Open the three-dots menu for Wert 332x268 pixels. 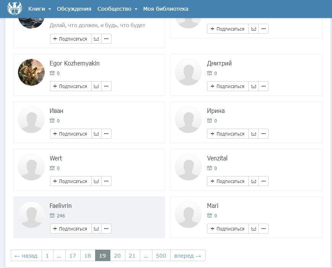pyautogui.click(x=106, y=181)
